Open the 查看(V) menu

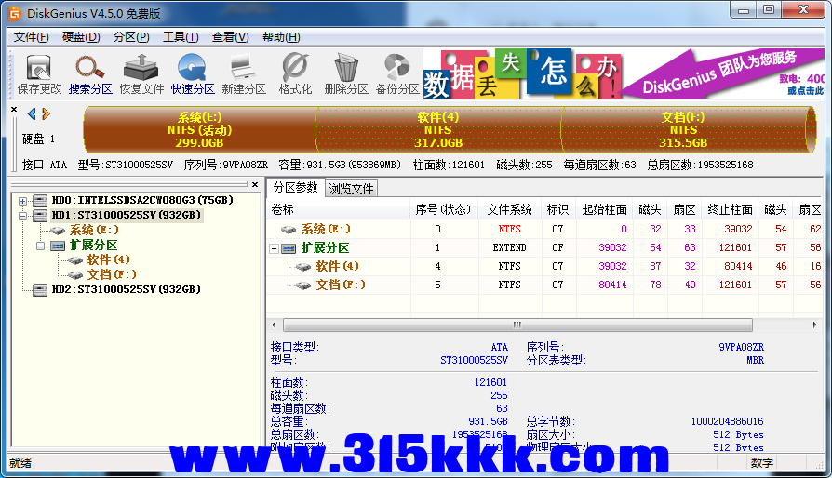coord(230,37)
